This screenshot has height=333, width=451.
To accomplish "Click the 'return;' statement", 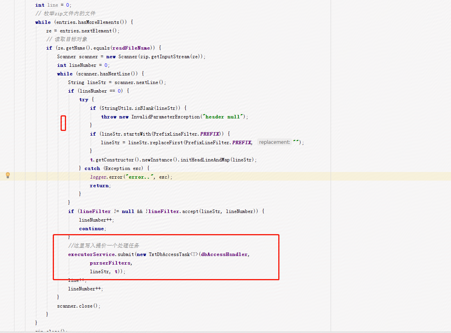I will click(100, 186).
